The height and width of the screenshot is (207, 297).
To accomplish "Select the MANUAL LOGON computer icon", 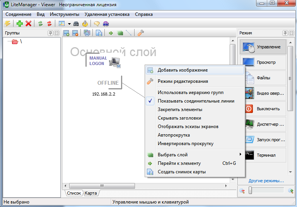I will pos(115,62).
